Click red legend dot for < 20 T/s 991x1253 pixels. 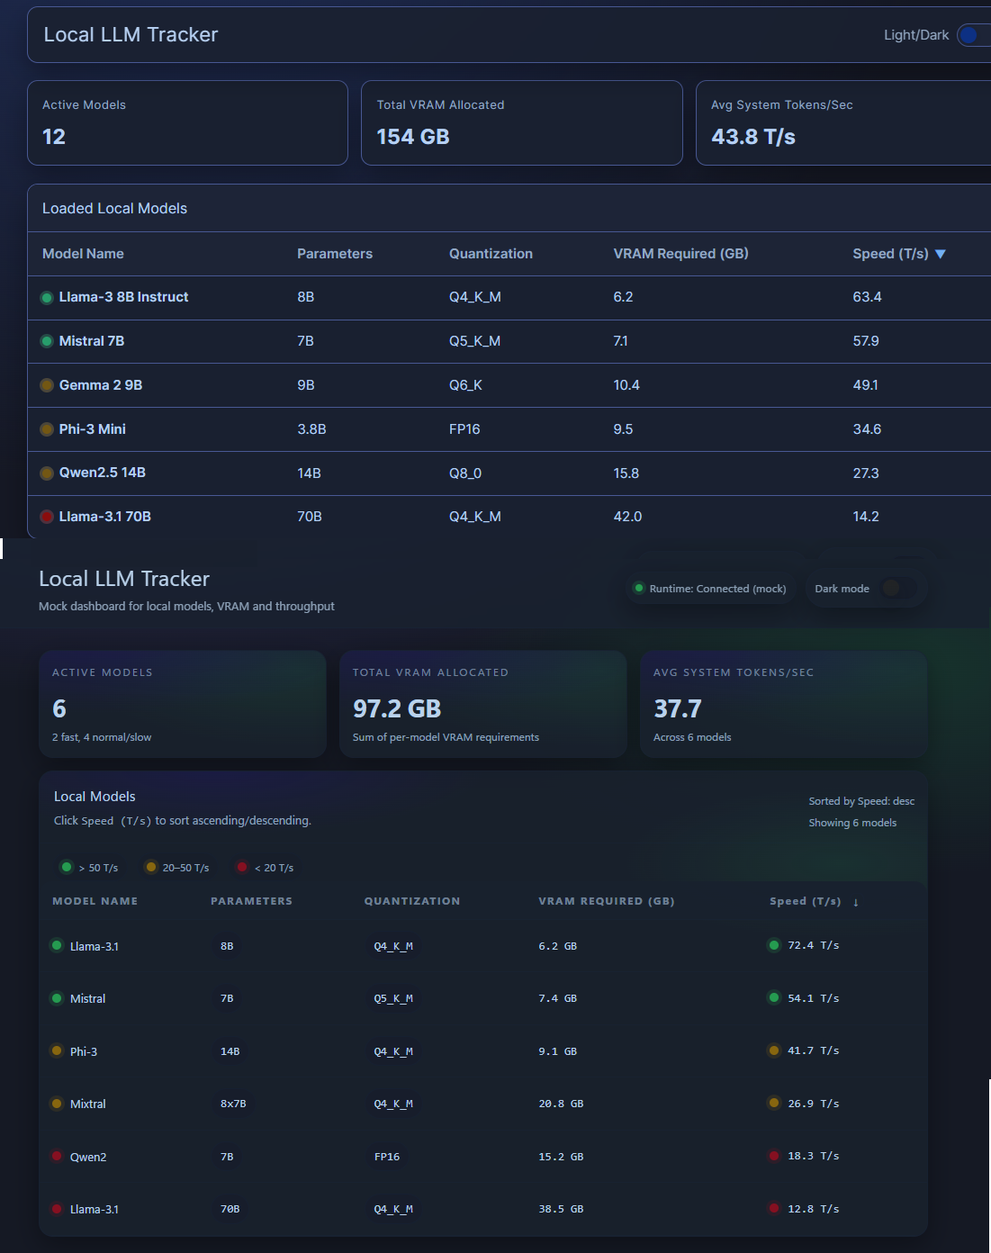[242, 867]
